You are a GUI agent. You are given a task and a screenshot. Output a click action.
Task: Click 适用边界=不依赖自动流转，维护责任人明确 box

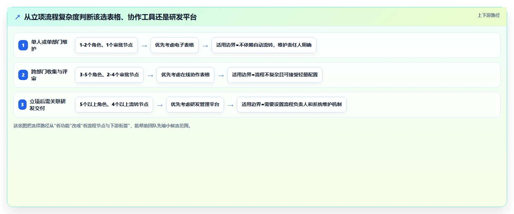(264, 45)
